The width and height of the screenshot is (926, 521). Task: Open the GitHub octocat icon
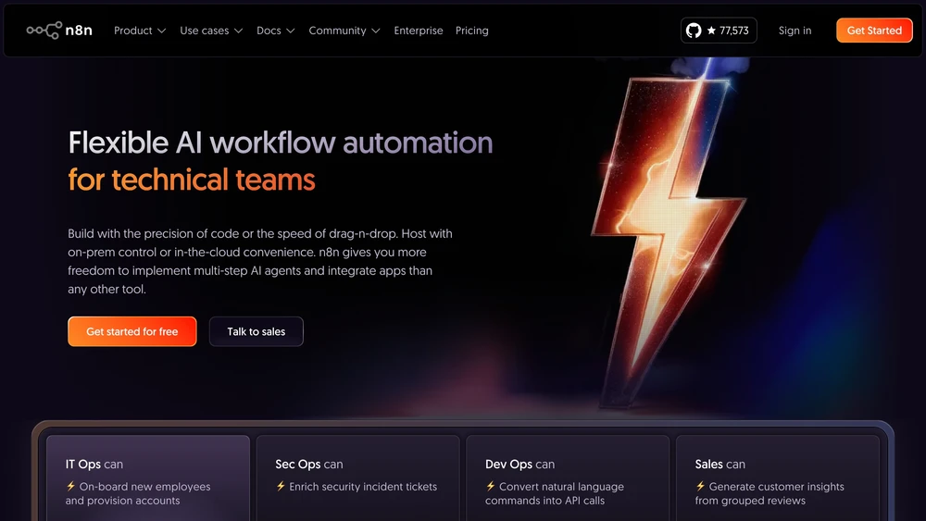(x=694, y=31)
